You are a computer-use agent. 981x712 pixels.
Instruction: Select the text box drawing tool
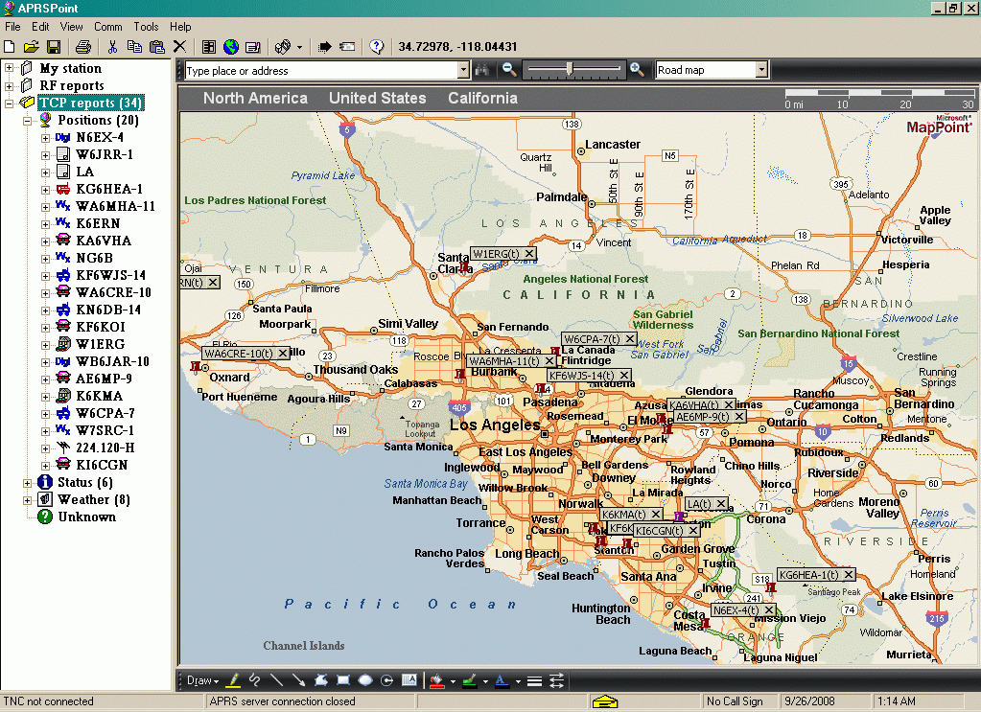pos(409,680)
